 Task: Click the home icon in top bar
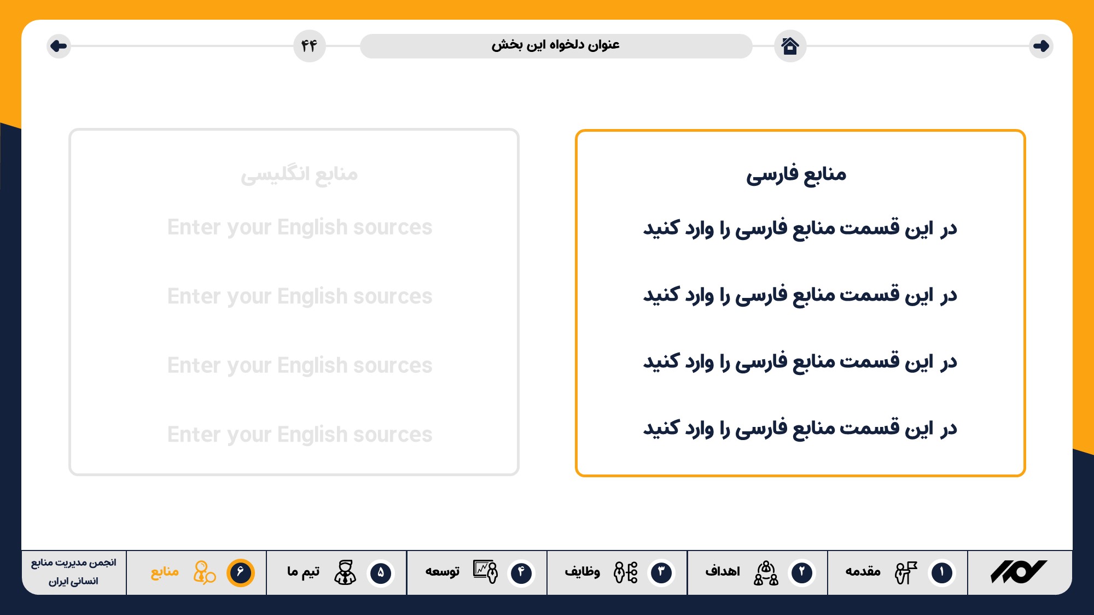(x=790, y=46)
